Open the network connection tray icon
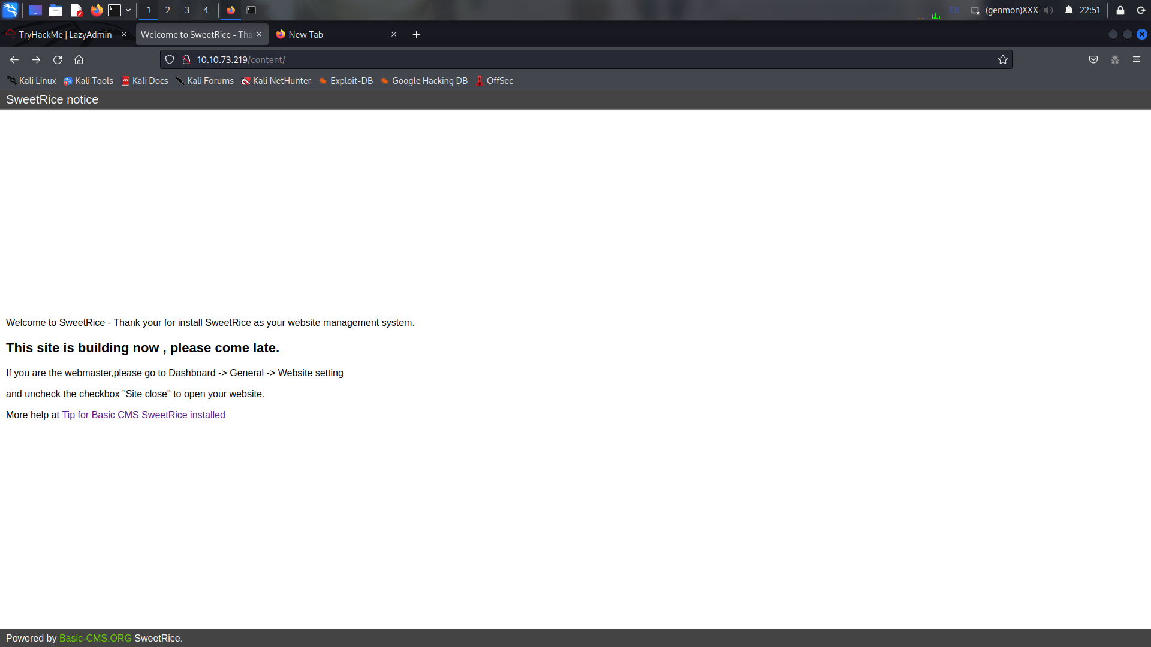The image size is (1151, 647). (975, 10)
